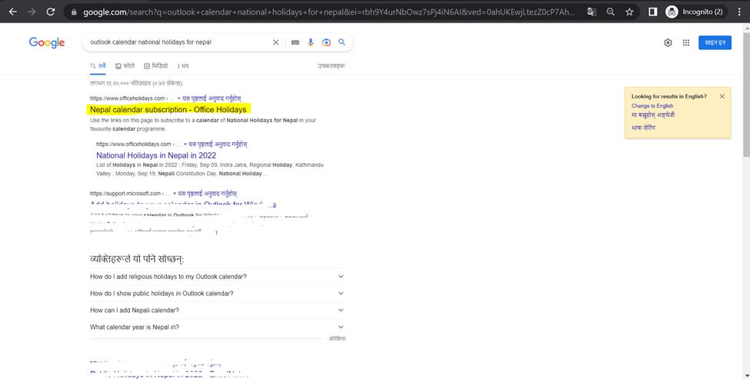Screen dimensions: 750x379
Task: Open dropdown arrow beside second officeholidays URL
Action: coord(185,145)
